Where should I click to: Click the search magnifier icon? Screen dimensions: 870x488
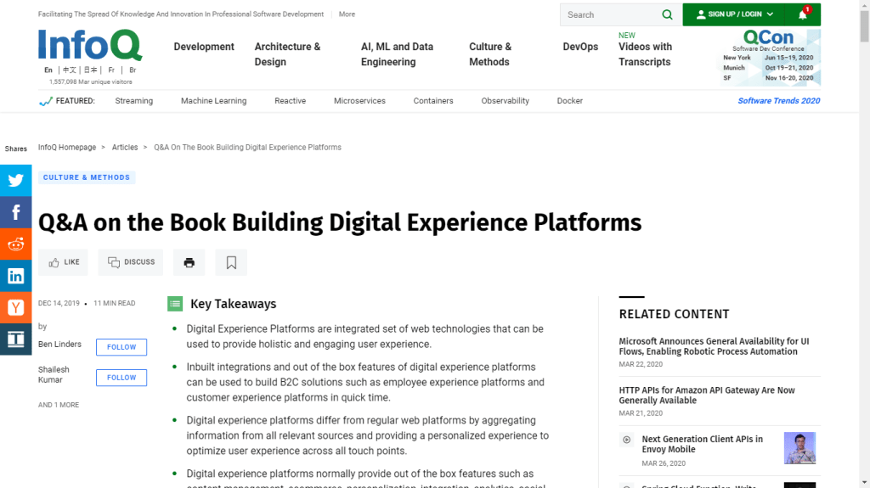[668, 14]
